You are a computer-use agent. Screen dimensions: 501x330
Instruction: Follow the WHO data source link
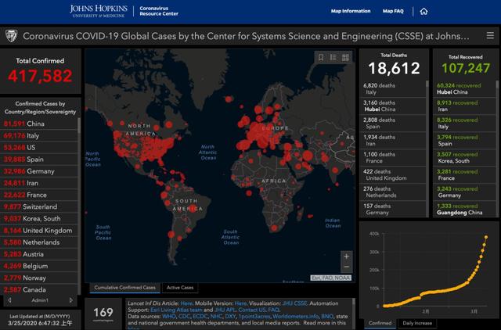coord(168,316)
